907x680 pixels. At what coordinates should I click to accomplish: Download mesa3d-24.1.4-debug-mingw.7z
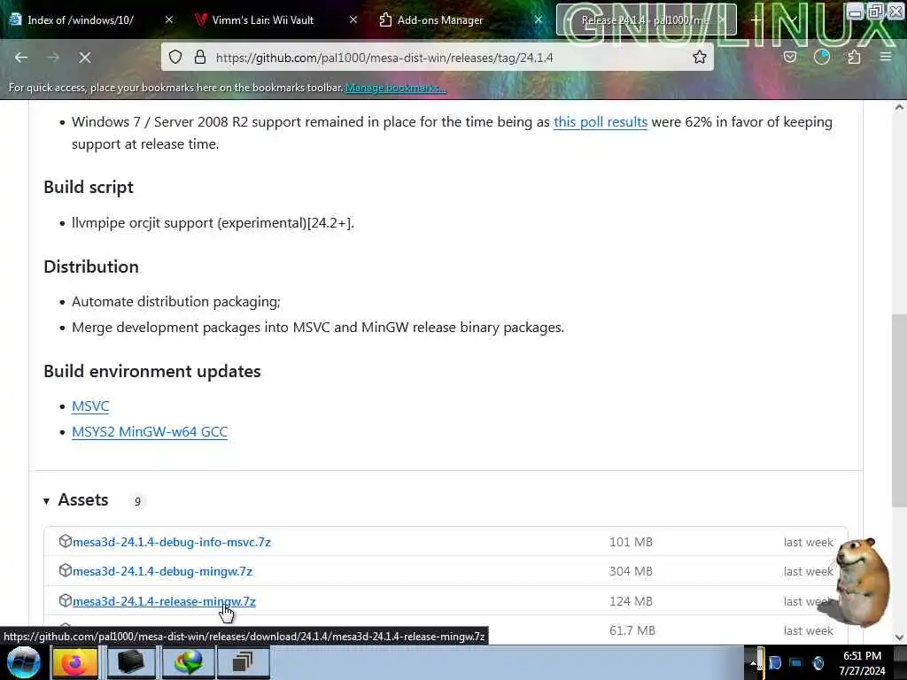(163, 571)
